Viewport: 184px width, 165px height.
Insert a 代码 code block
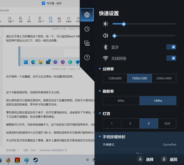(x=78, y=19)
